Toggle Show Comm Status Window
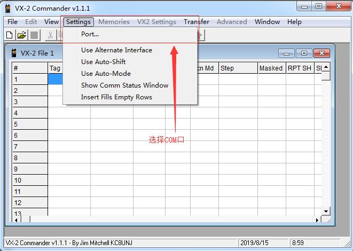This screenshot has width=353, height=251. pyautogui.click(x=124, y=85)
